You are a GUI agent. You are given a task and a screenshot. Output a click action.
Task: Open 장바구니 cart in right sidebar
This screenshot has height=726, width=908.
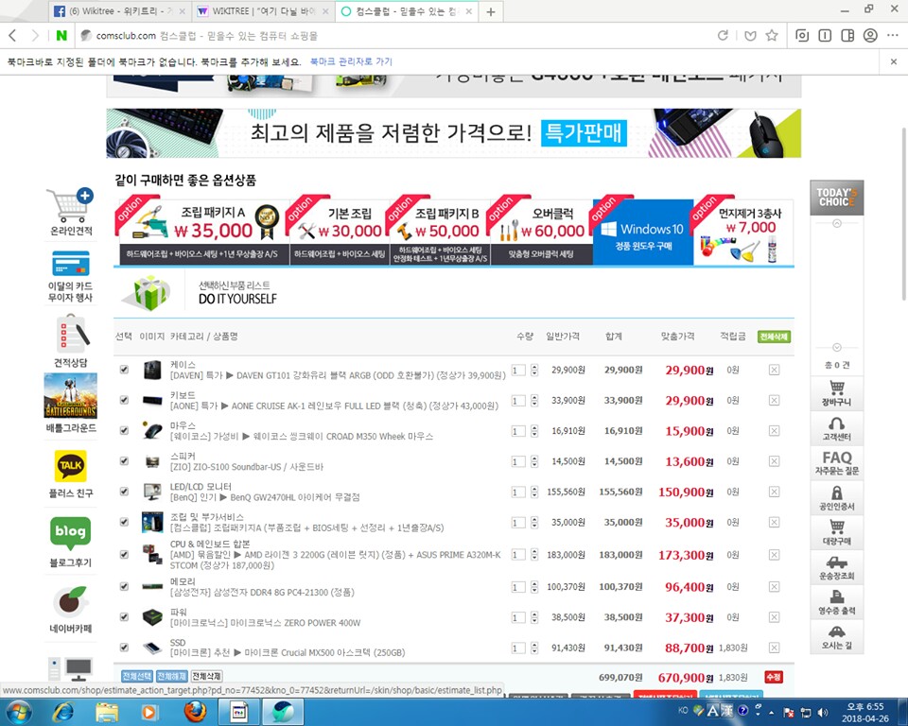837,393
